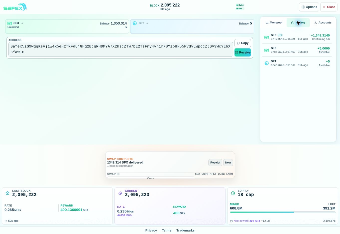Click the Safex logo
Screen dimensions: 340x234
[x=15, y=7]
